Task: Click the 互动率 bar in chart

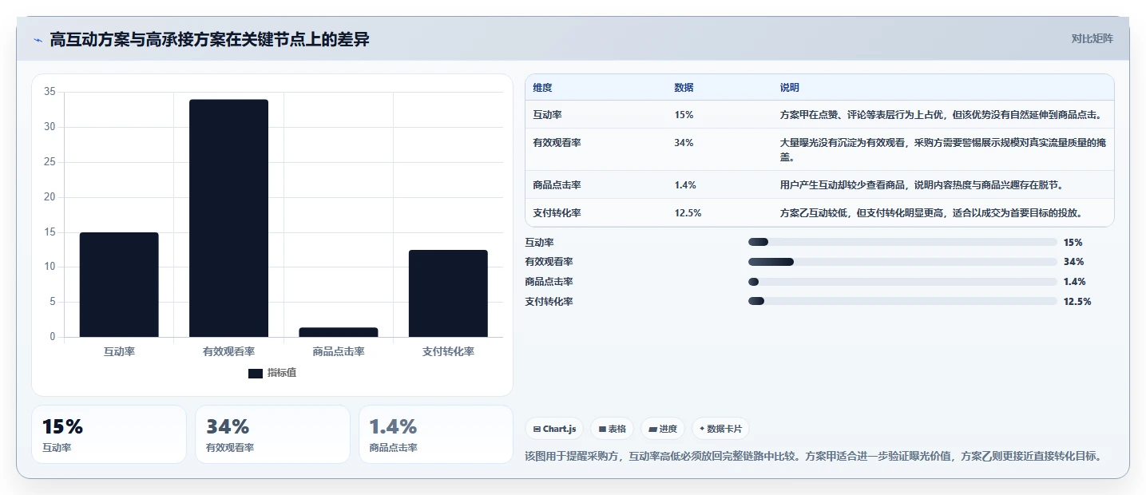Action: tap(119, 284)
